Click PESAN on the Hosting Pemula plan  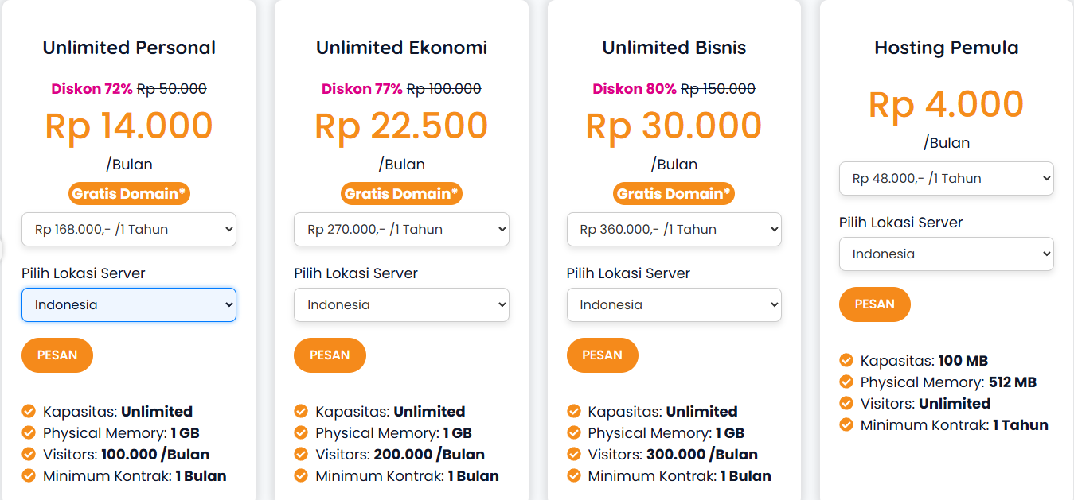coord(874,304)
